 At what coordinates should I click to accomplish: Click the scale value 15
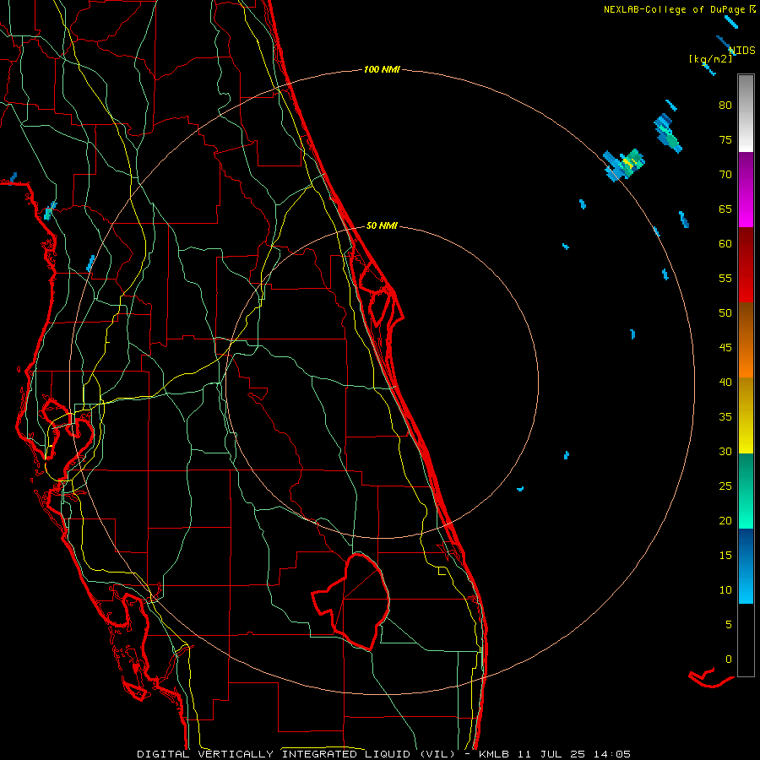725,556
